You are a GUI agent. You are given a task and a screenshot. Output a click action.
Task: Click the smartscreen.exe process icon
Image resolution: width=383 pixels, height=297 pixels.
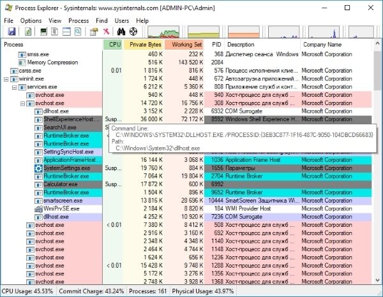[38, 201]
